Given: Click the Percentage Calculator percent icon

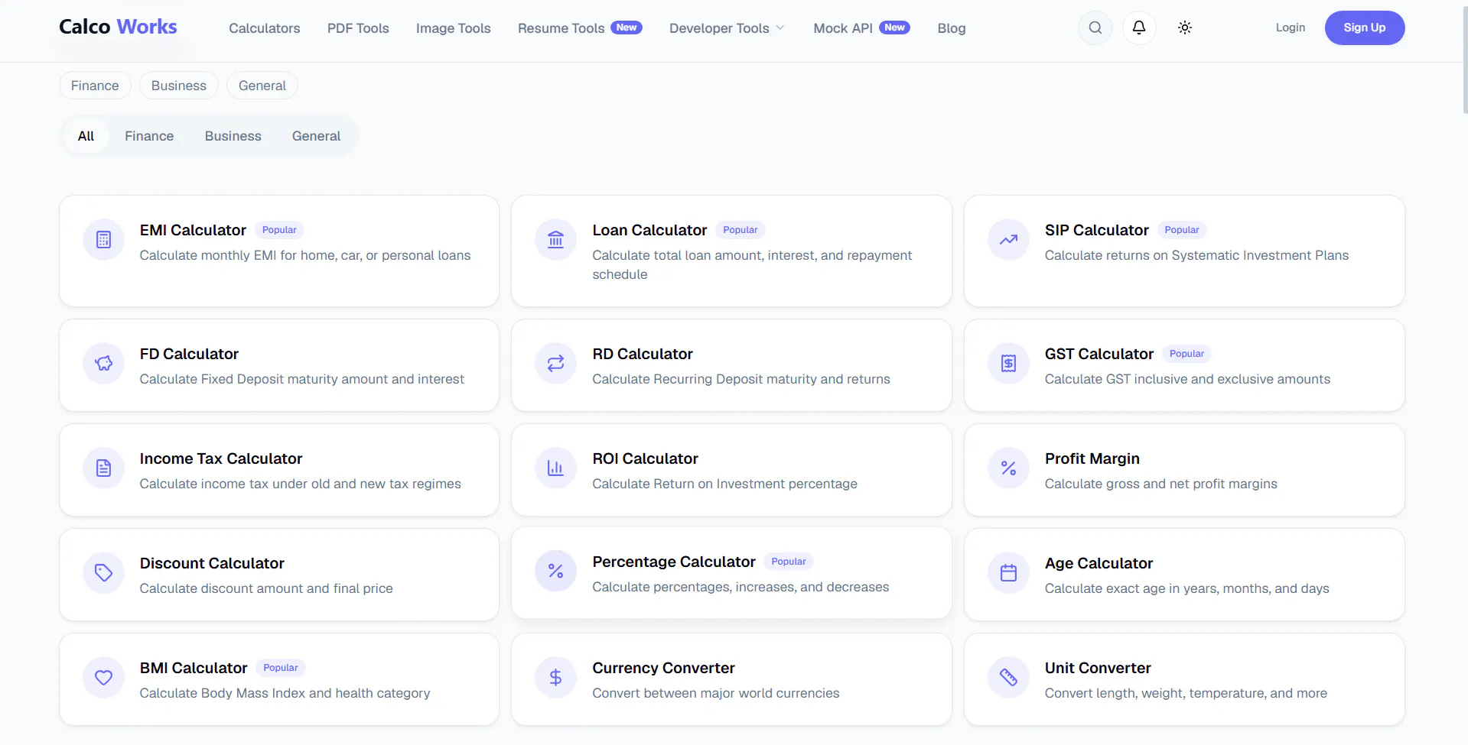Looking at the screenshot, I should tap(556, 572).
